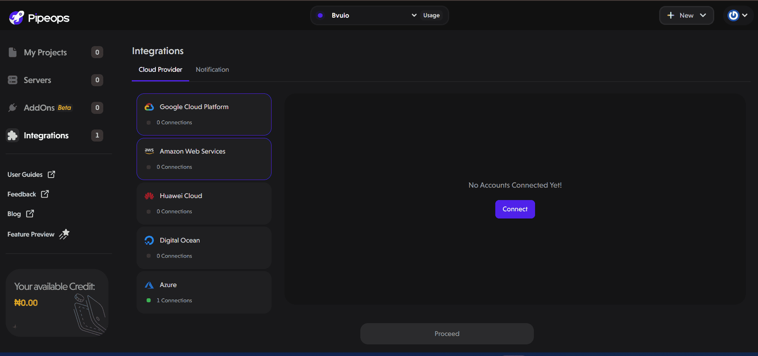Open My Projects file icon

[x=12, y=52]
